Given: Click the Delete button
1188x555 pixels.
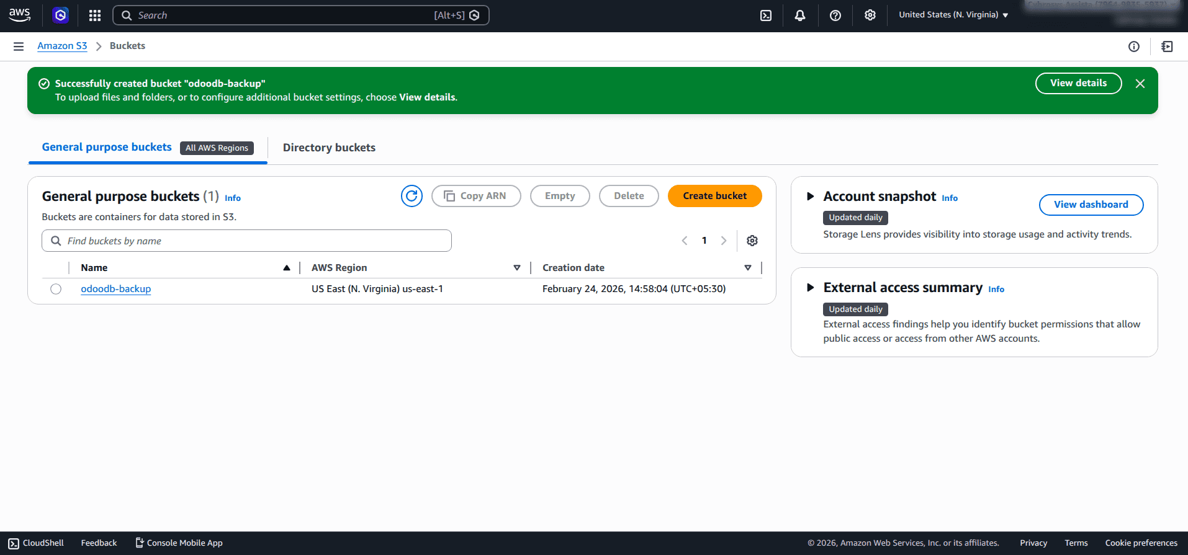Looking at the screenshot, I should (x=629, y=196).
